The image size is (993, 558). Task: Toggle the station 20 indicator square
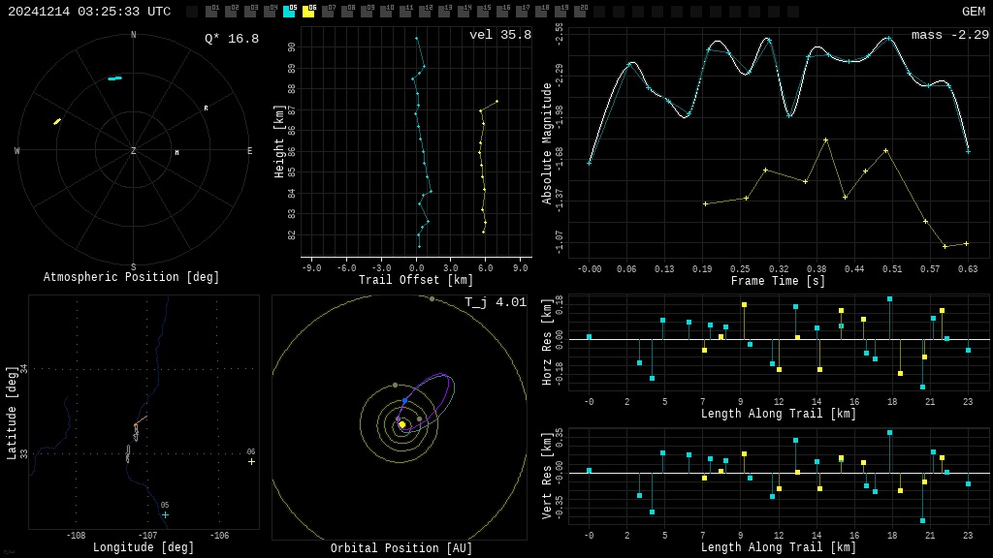pyautogui.click(x=580, y=12)
